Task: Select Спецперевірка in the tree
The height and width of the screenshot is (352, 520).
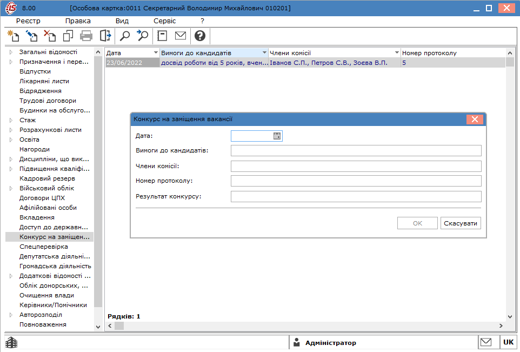Action: tap(44, 247)
